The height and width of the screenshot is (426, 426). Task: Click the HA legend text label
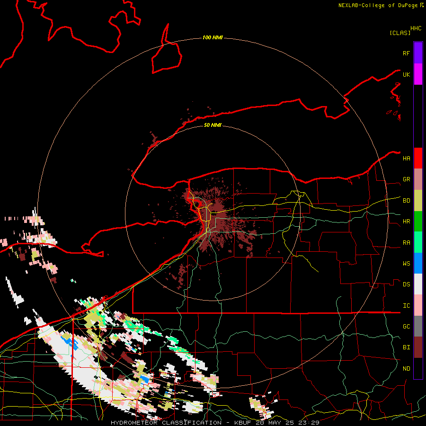point(407,159)
